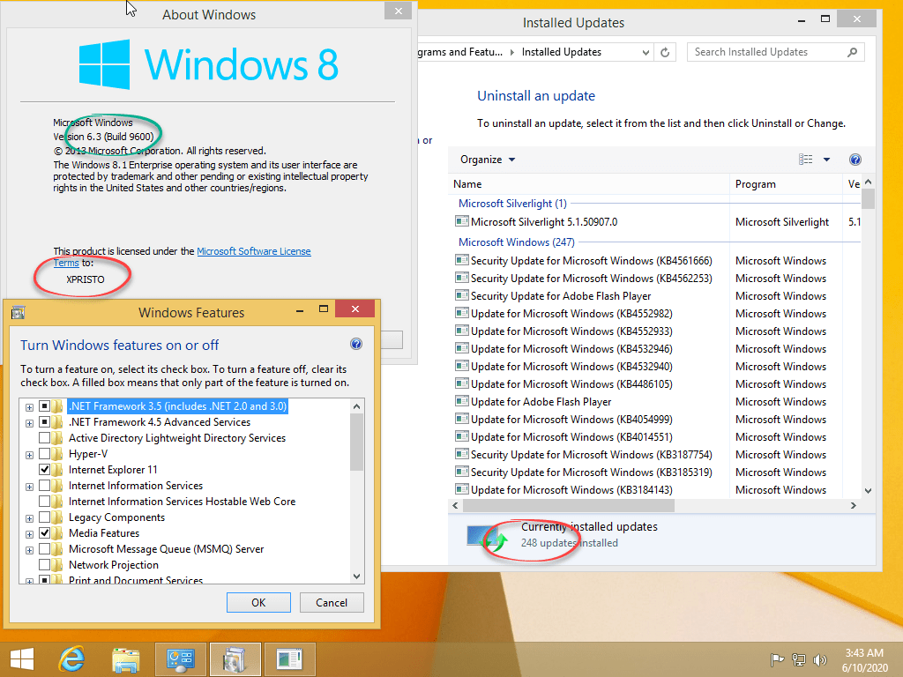Switch to Control Panel taskbar item
The height and width of the screenshot is (677, 903).
click(180, 659)
